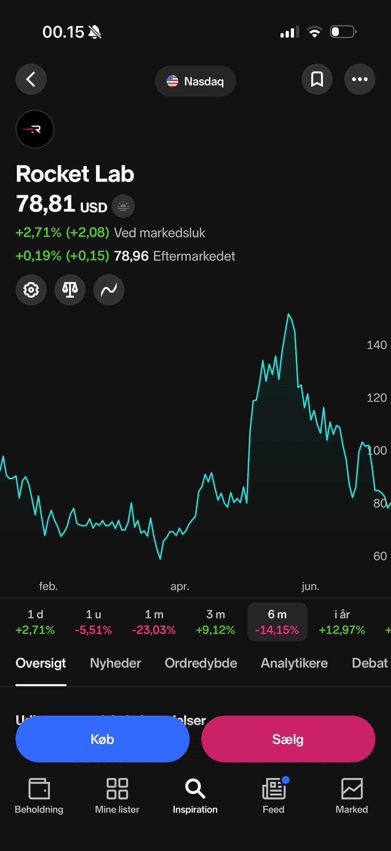Go to Beholdning wallet in bottom bar
Viewport: 391px width, 851px height.
[x=39, y=796]
